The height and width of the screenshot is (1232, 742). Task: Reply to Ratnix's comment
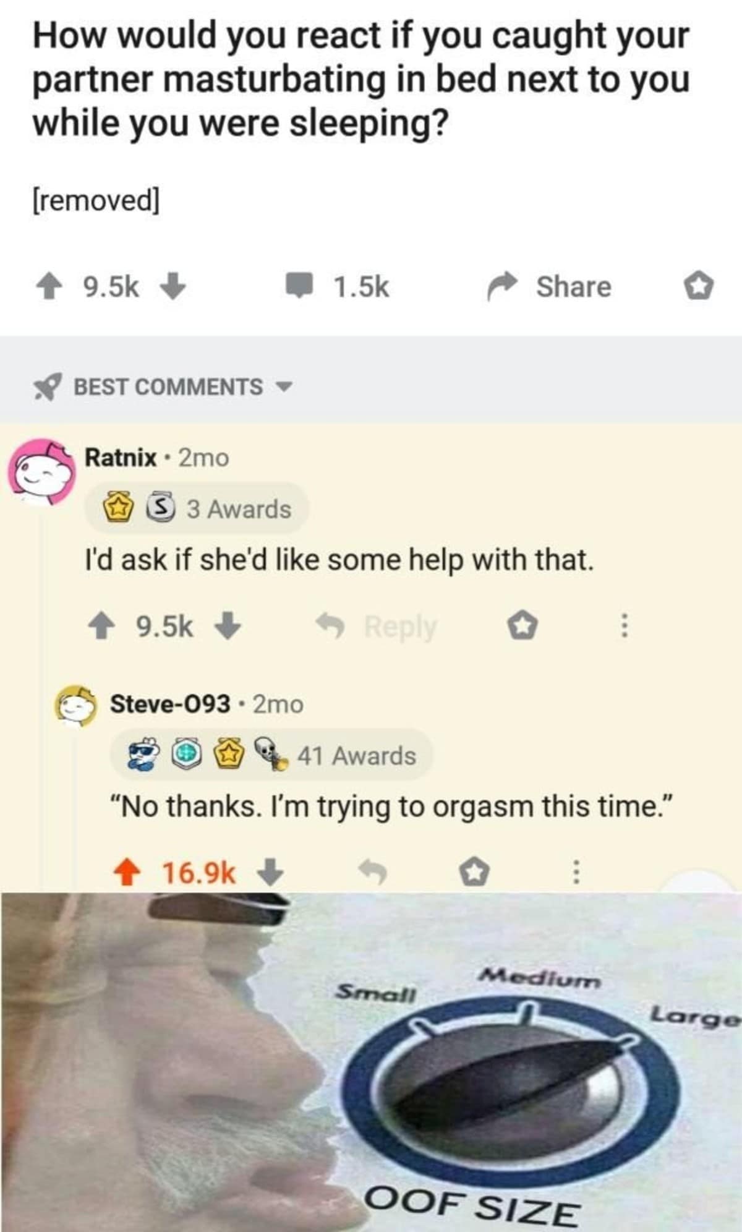tap(377, 627)
